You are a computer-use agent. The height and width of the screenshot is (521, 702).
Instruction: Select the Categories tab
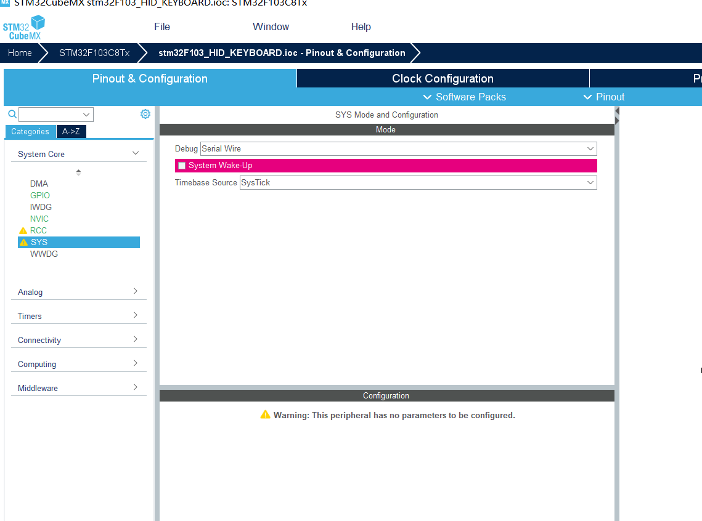coord(30,131)
